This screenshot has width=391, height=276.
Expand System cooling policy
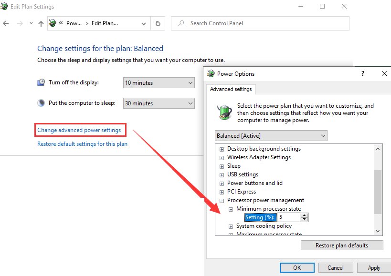(x=231, y=226)
